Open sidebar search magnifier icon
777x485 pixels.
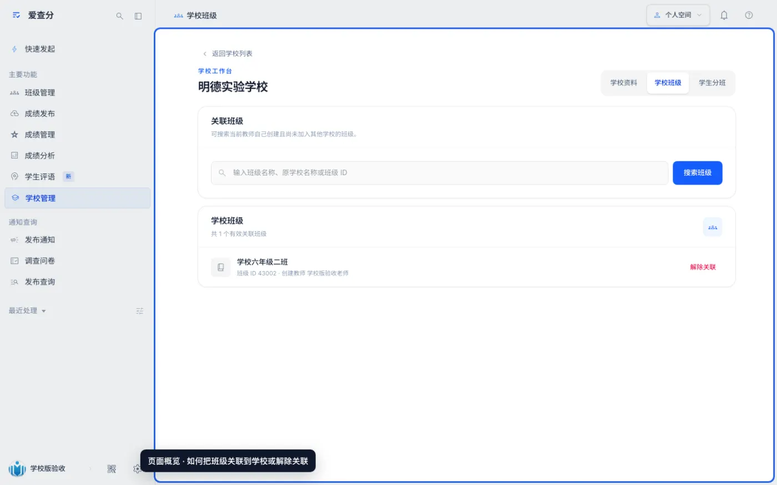tap(119, 16)
